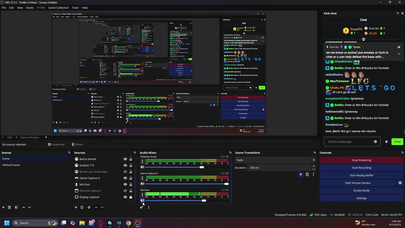Hide the Botrix Emote source
The height and width of the screenshot is (228, 405).
click(125, 159)
